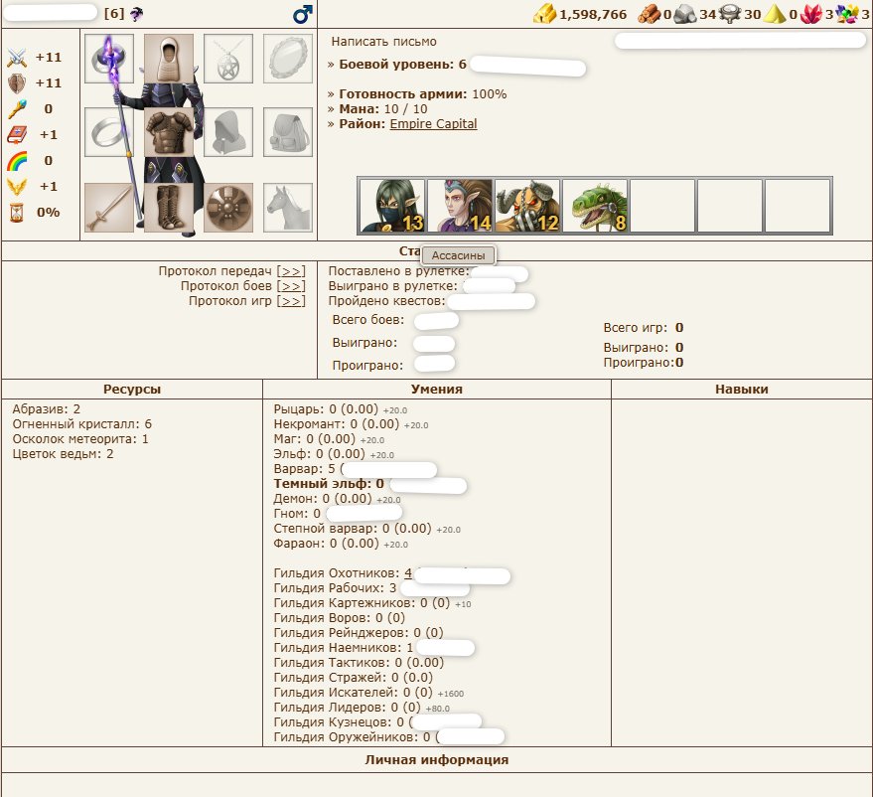Open the Empire Capital district link
Screen dimensions: 873x797
(433, 124)
